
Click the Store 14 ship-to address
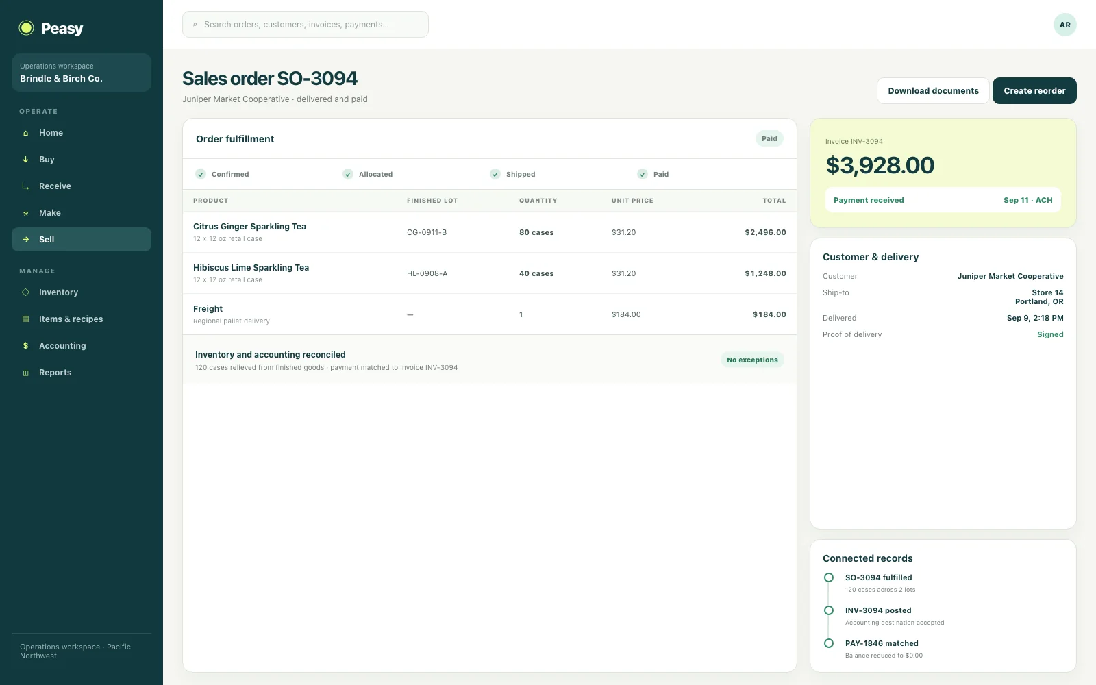[x=1039, y=297]
